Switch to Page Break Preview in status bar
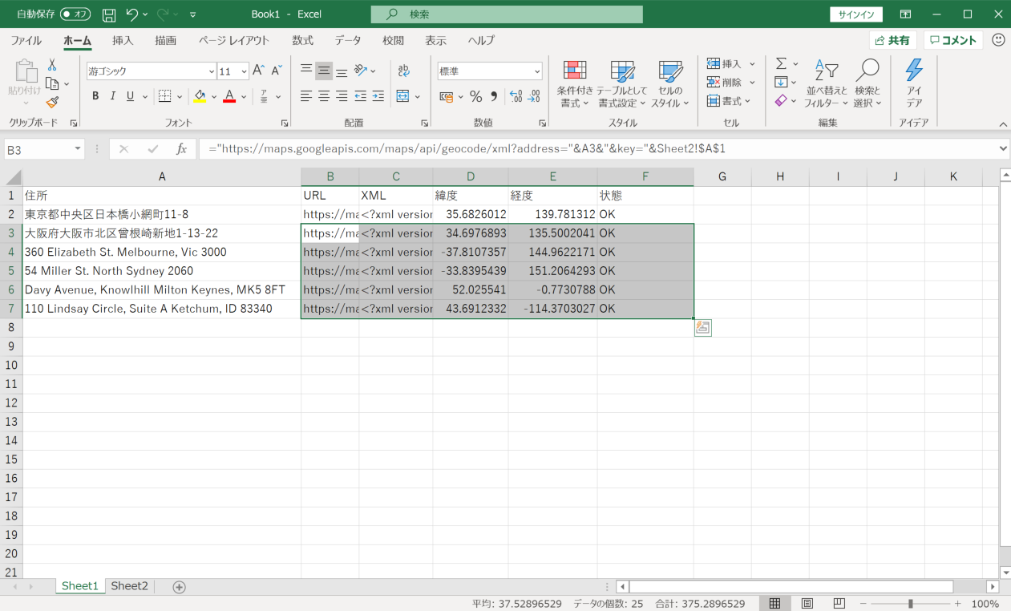This screenshot has height=611, width=1011. click(x=839, y=603)
